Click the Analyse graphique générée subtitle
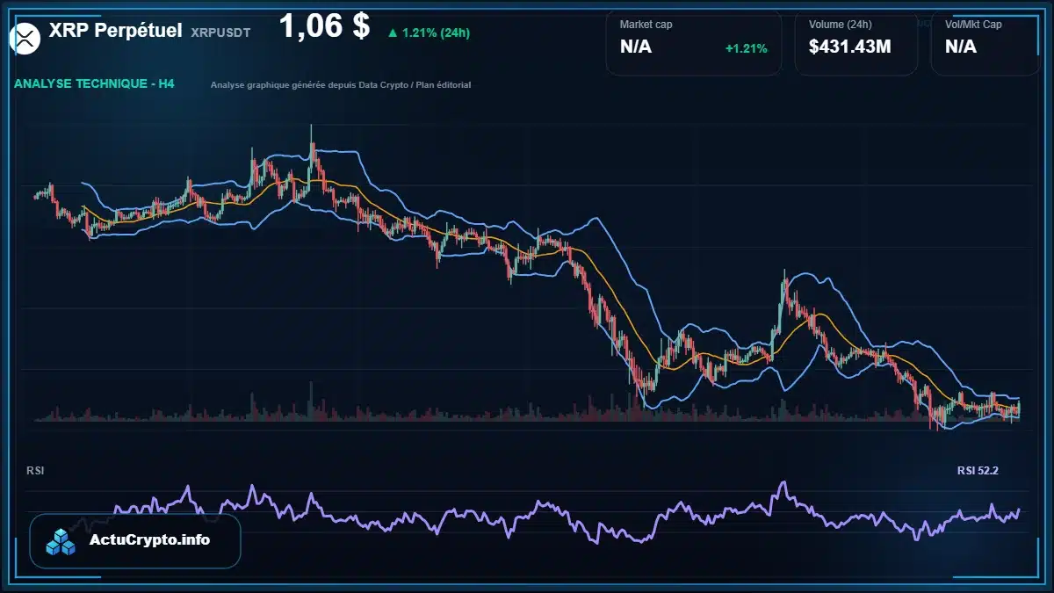Image resolution: width=1054 pixels, height=593 pixels. pos(341,85)
